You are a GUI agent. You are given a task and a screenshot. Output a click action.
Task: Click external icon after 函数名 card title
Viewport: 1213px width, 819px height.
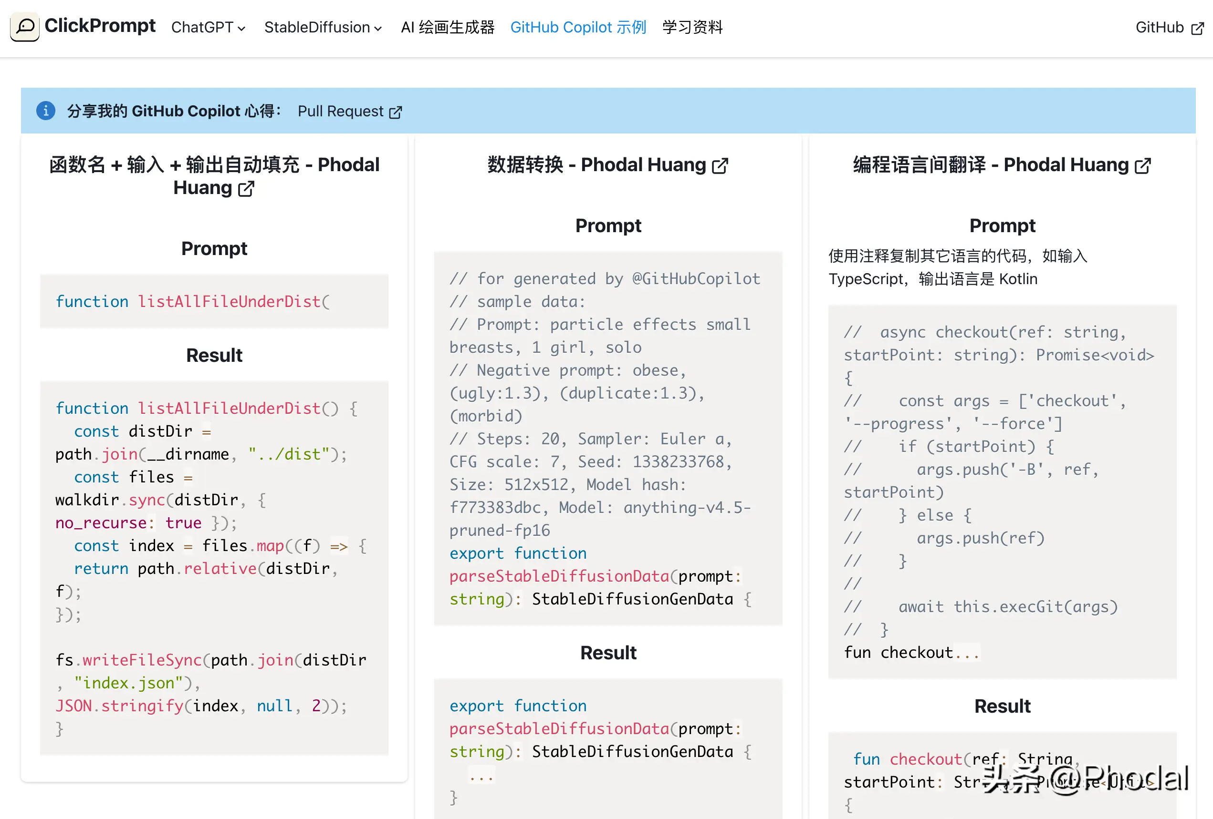[x=246, y=189]
